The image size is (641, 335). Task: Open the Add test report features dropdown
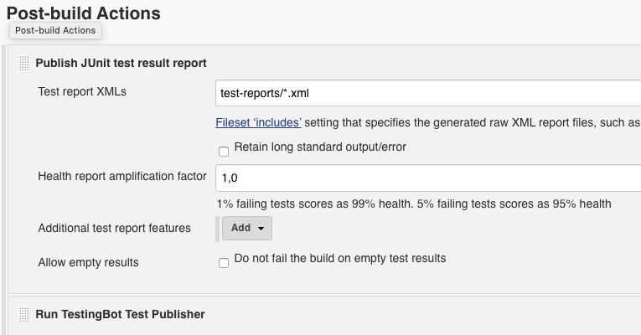pos(247,228)
